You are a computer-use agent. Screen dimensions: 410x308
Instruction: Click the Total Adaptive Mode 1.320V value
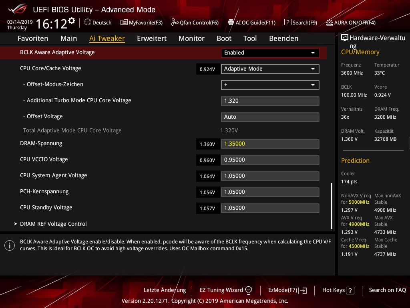pyautogui.click(x=229, y=130)
